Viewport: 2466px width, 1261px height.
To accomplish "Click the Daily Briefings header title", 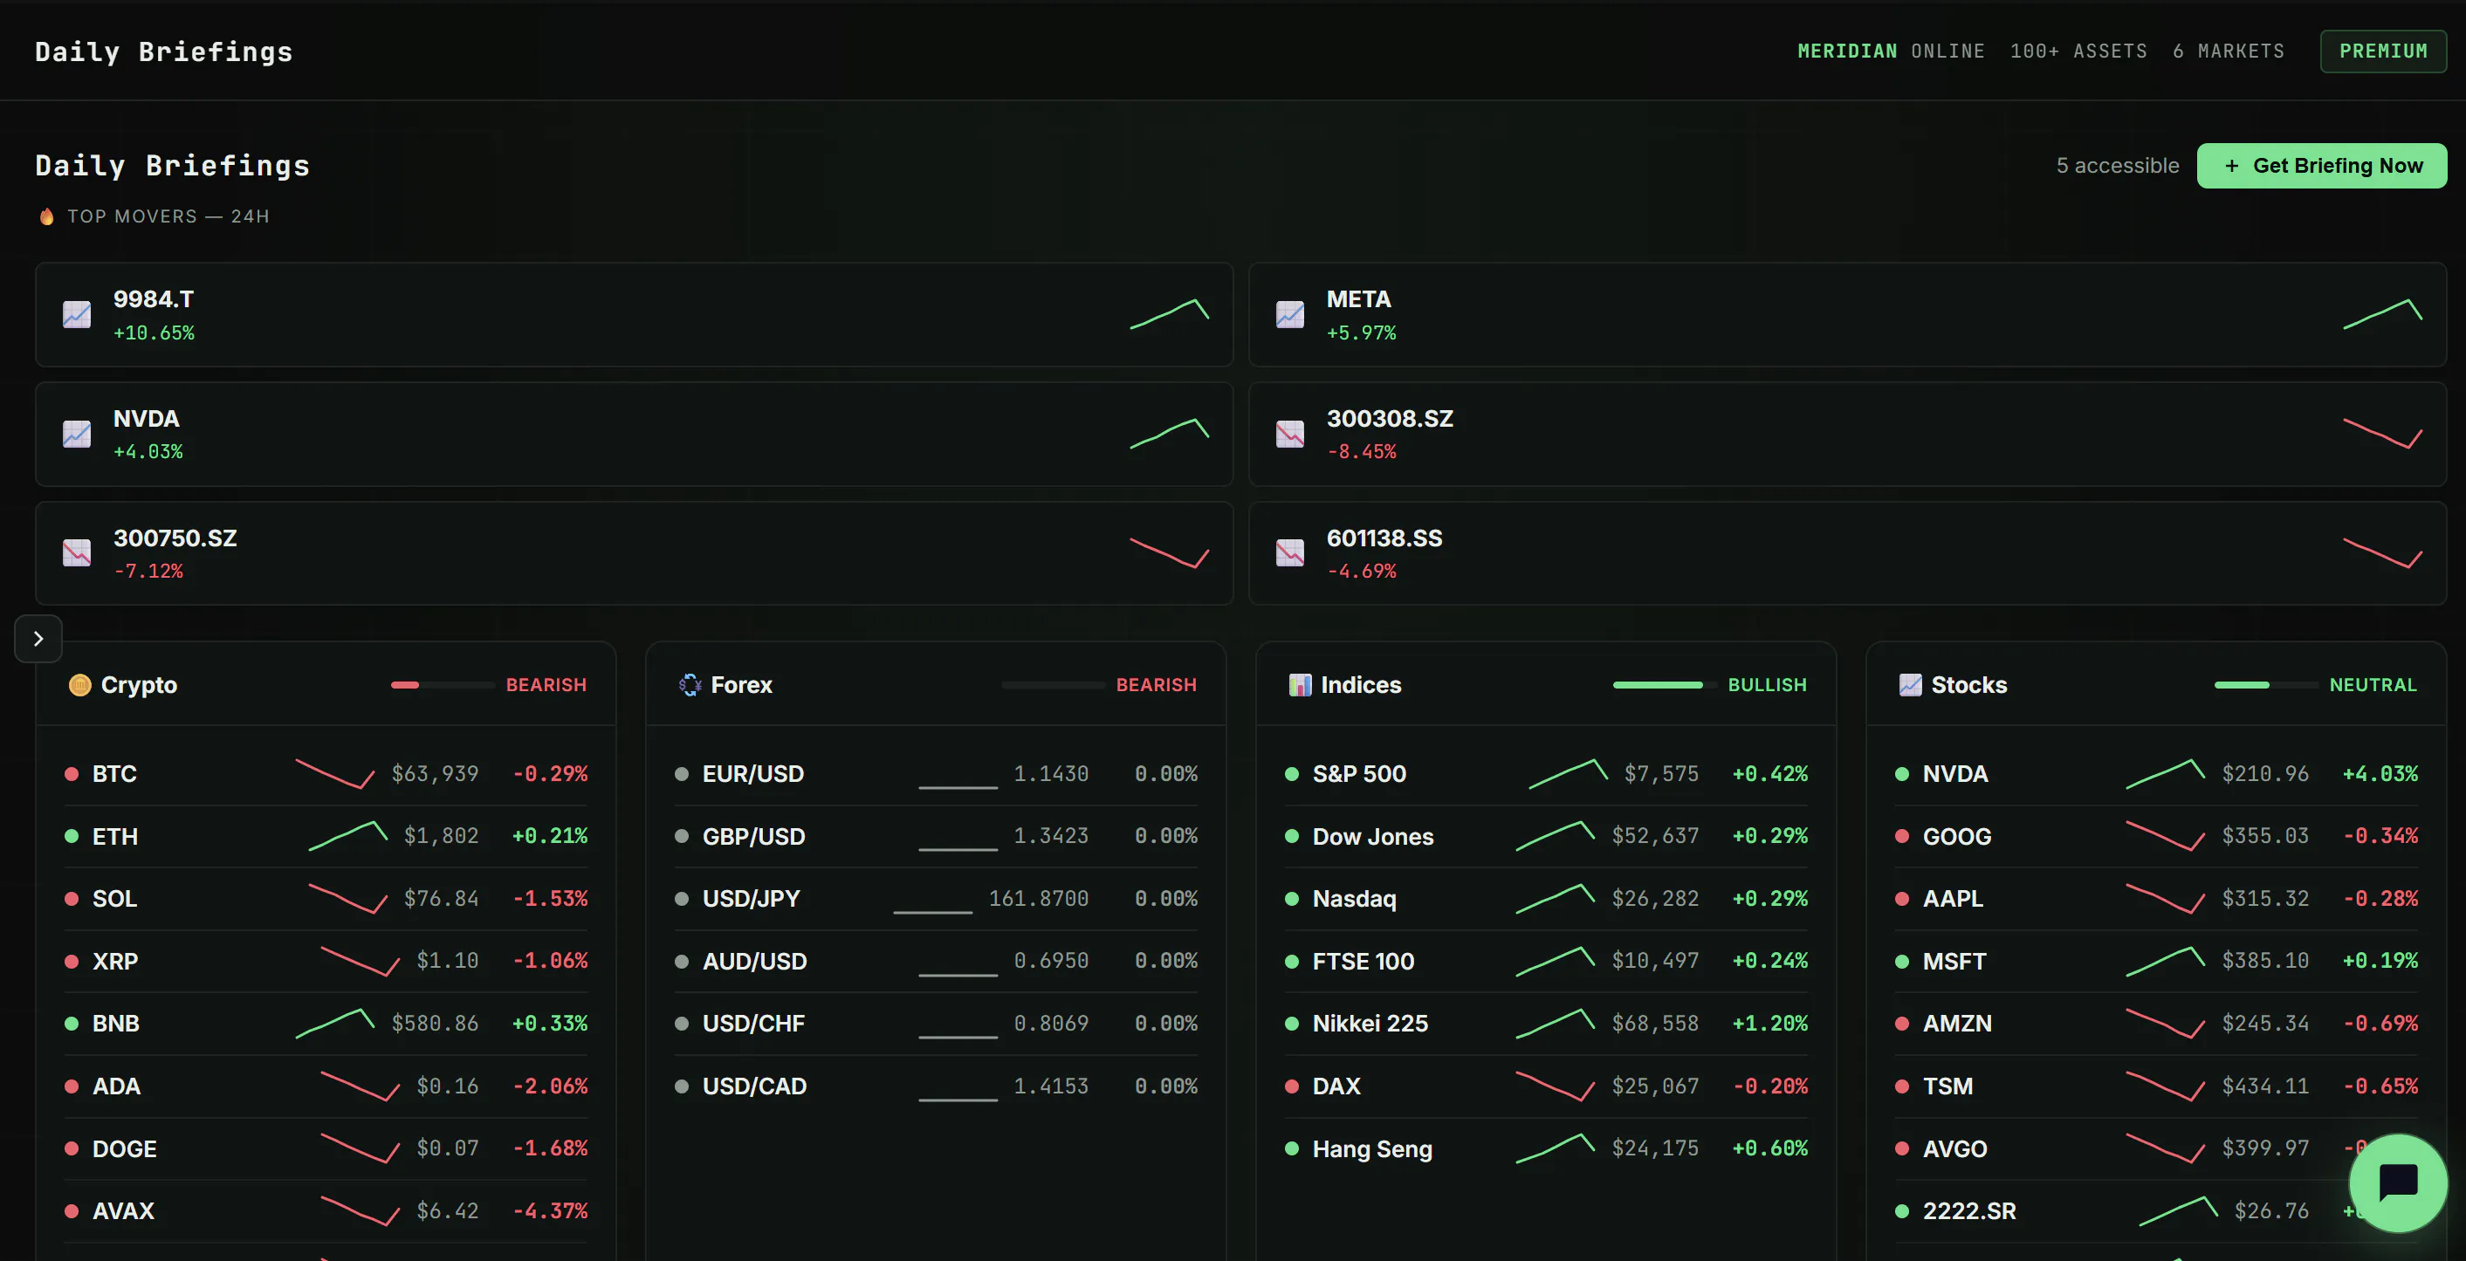I will click(164, 51).
